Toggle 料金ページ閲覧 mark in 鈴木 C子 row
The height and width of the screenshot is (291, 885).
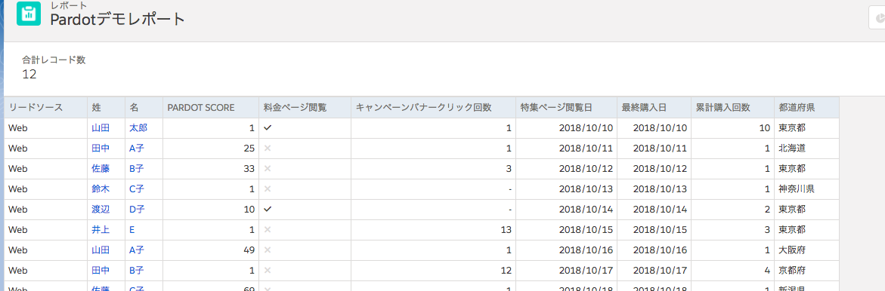pos(268,188)
